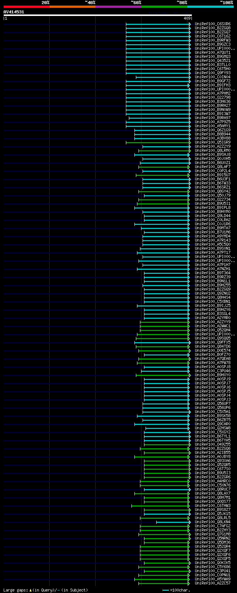Click hit label UniRef100_B6TW33
The image size is (237, 593).
click(x=213, y=183)
